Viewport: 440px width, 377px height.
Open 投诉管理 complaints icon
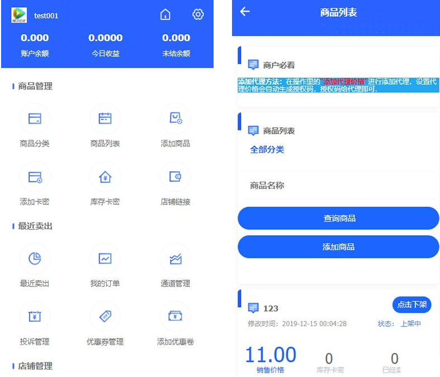[35, 317]
